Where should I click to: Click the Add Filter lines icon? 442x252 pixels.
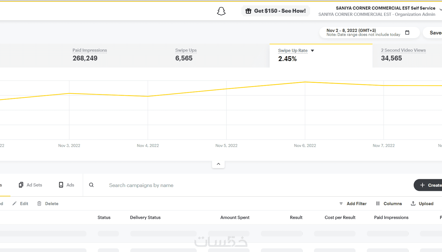click(x=341, y=204)
